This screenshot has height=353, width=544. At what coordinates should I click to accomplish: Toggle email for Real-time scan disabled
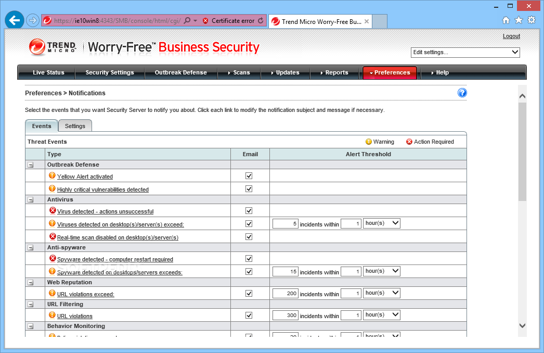[x=249, y=236]
